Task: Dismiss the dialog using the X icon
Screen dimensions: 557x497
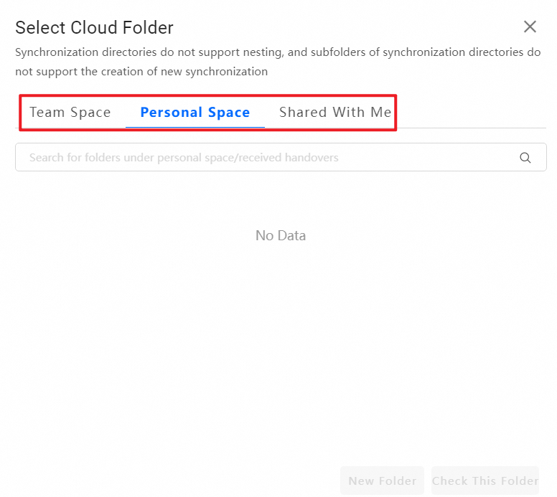Action: coord(530,27)
